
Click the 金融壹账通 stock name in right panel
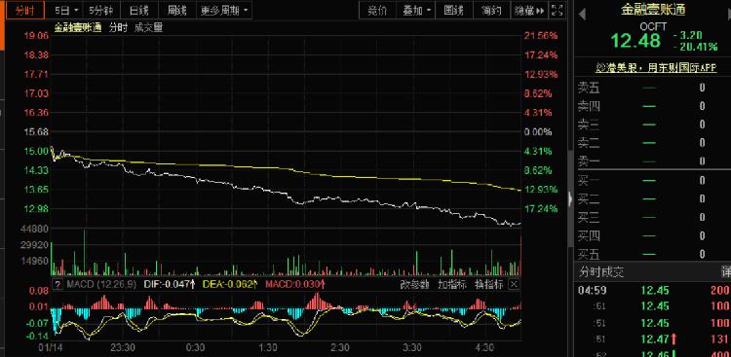pyautogui.click(x=653, y=10)
